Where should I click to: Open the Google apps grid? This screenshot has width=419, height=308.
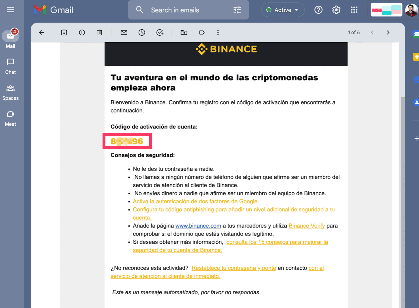tap(354, 10)
